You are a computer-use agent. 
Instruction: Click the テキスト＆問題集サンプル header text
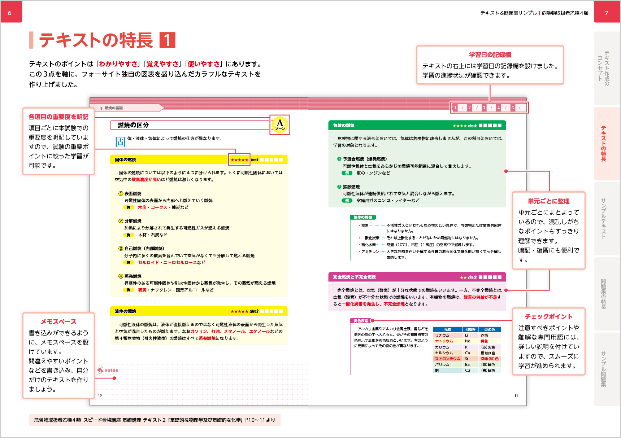coord(508,13)
